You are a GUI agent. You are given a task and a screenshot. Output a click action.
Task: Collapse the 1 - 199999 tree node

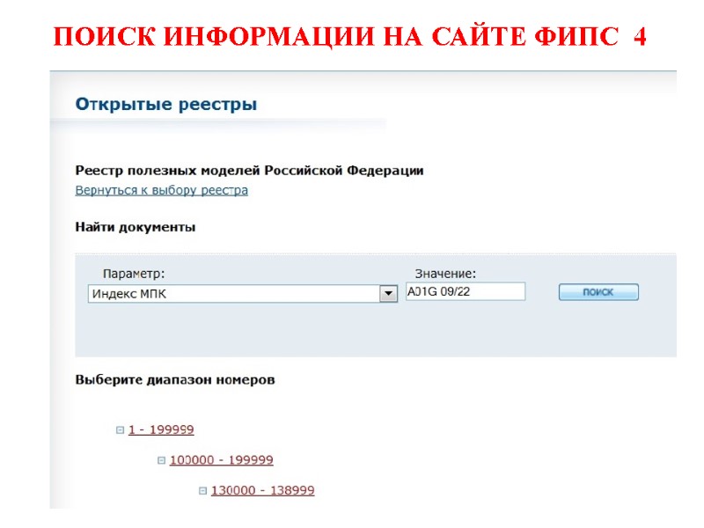[118, 429]
